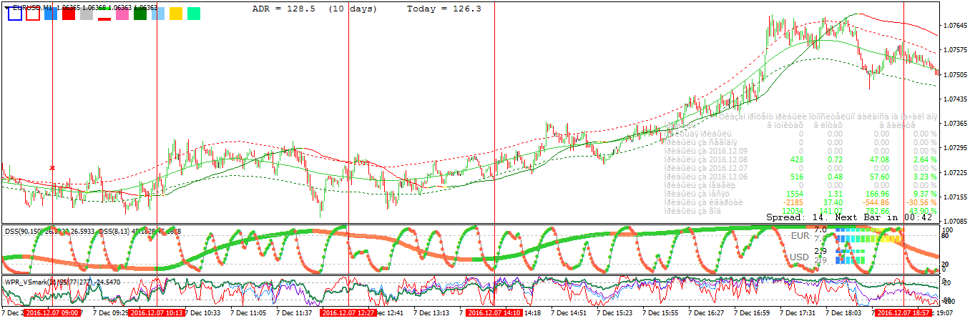
Task: Click the ADR = 128.5 label
Action: (x=285, y=9)
